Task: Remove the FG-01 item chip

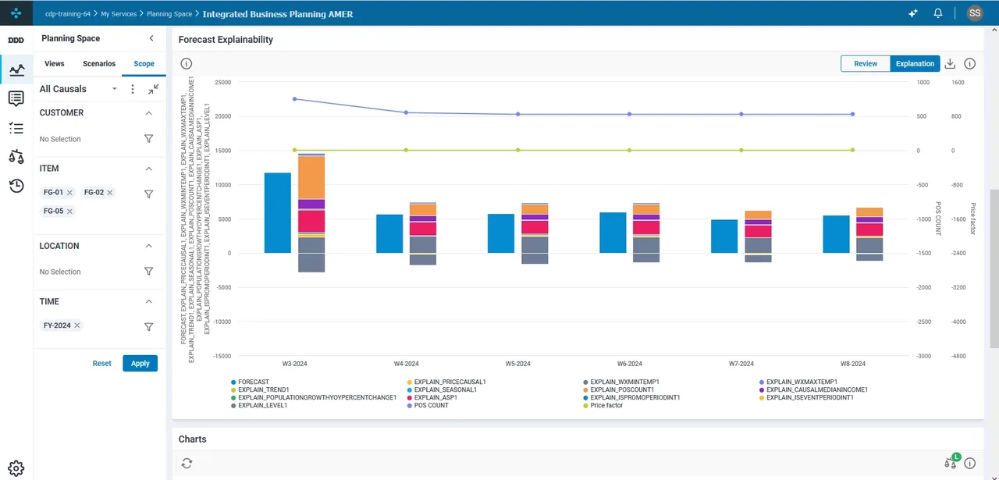Action: click(x=69, y=193)
